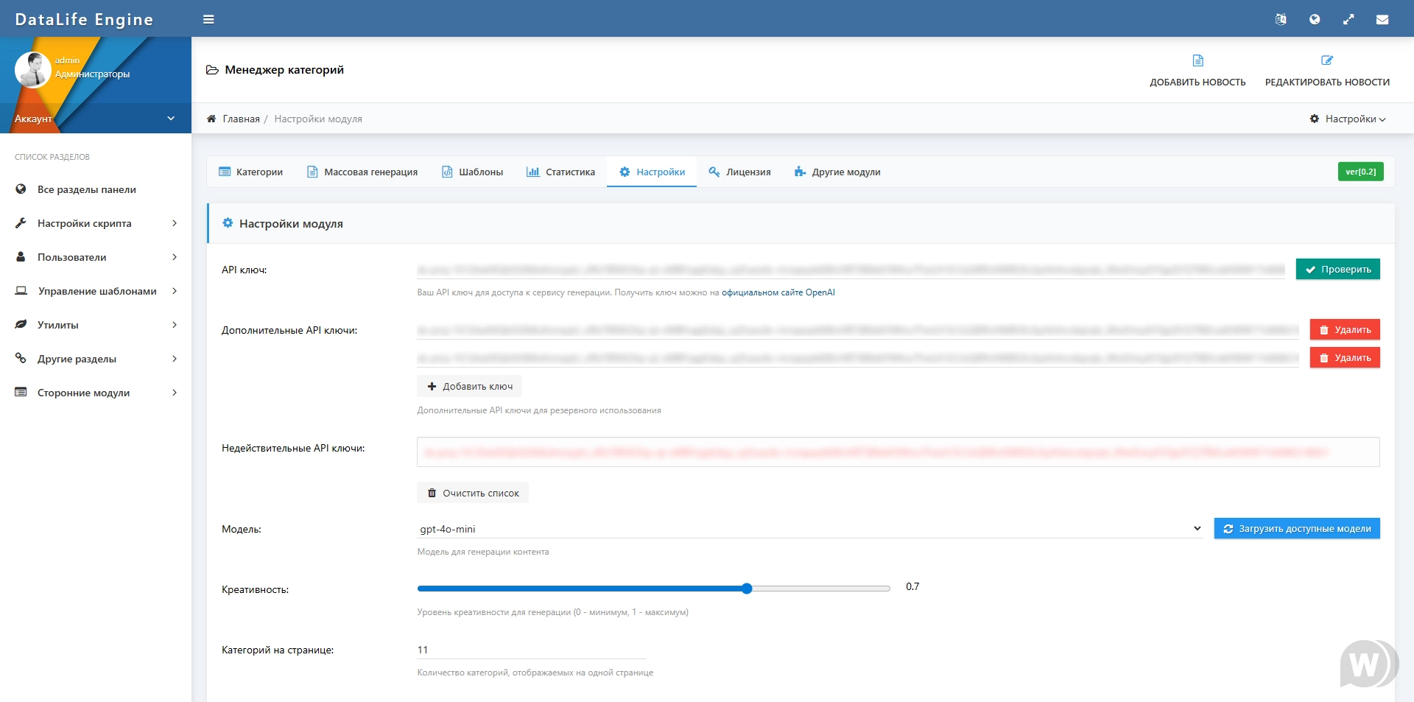Click the globe icon in top bar
The height and width of the screenshot is (702, 1414).
tap(1315, 20)
